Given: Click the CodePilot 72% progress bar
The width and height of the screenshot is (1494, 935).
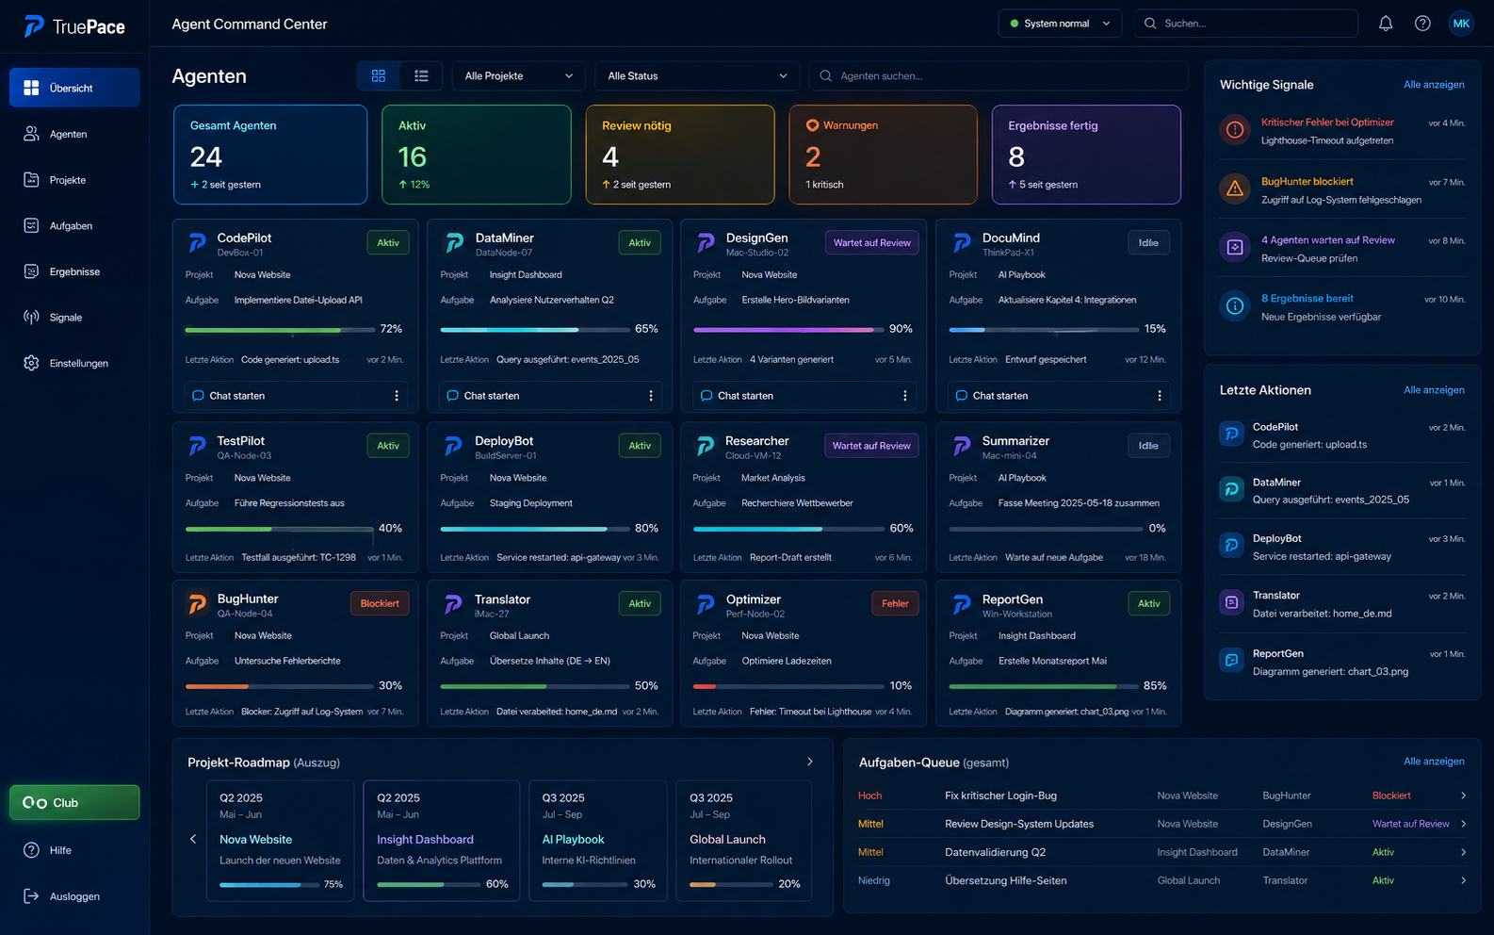Looking at the screenshot, I should pos(280,330).
